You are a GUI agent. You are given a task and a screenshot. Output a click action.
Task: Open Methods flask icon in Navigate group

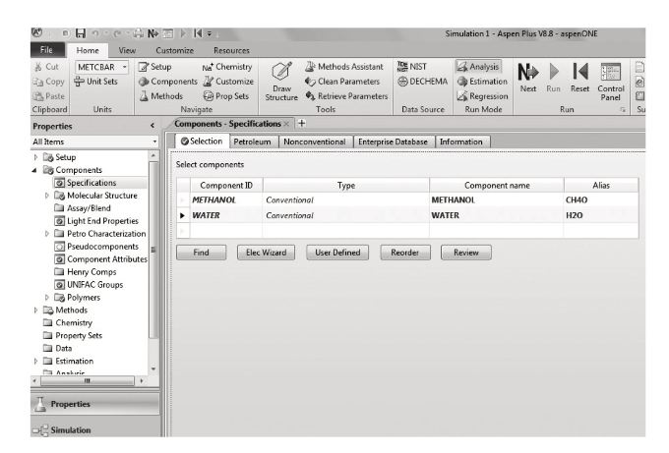point(144,96)
